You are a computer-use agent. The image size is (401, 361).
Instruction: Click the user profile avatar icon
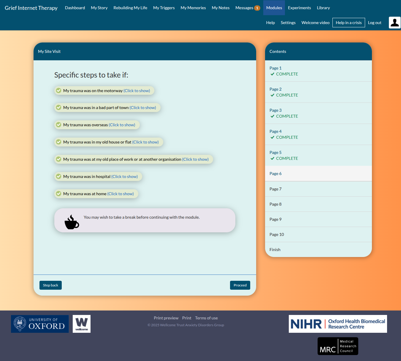coord(394,23)
